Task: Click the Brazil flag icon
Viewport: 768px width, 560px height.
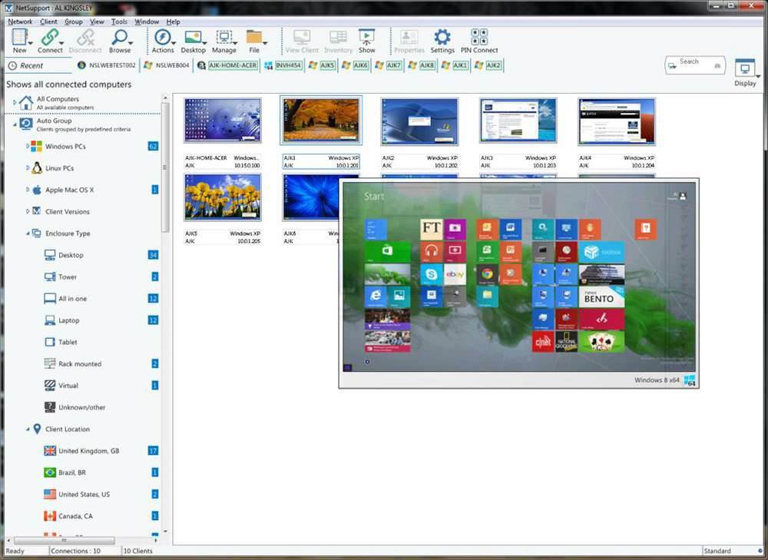Action: tap(50, 472)
